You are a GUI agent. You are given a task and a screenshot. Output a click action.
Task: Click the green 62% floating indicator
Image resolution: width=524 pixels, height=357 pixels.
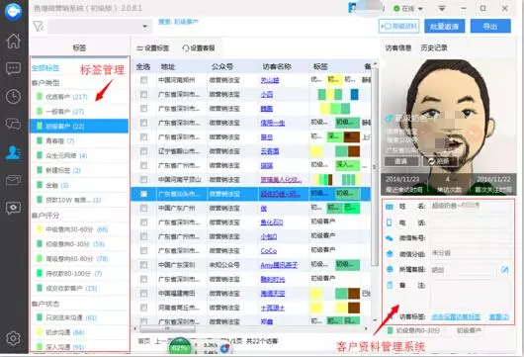(180, 347)
